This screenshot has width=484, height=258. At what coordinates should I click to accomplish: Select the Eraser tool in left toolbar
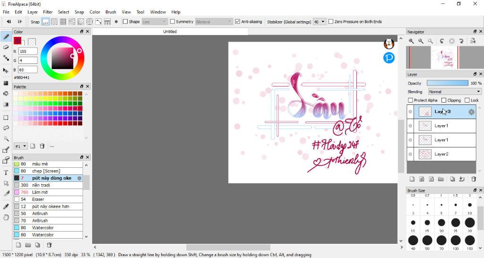[x=6, y=47]
